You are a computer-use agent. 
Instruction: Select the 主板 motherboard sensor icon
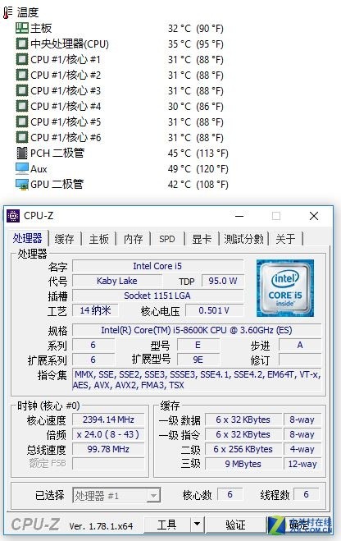coord(21,28)
